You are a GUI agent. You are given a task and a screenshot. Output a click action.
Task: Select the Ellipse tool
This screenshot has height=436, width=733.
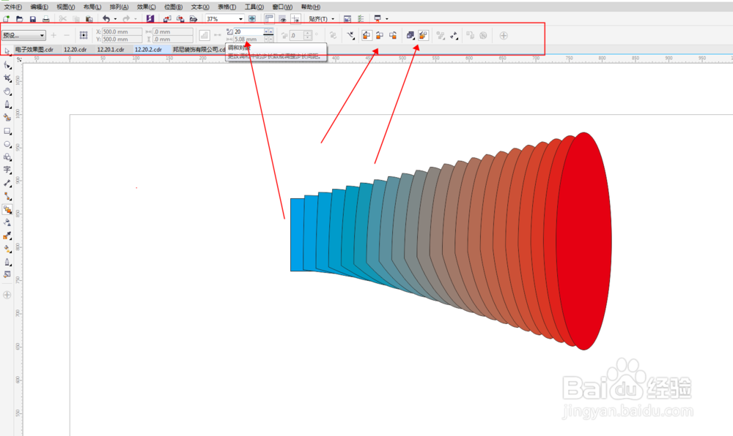click(x=7, y=144)
